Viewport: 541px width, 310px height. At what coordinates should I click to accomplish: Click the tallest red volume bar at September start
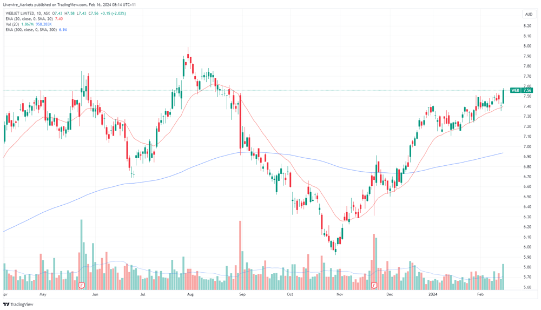[x=240, y=255]
